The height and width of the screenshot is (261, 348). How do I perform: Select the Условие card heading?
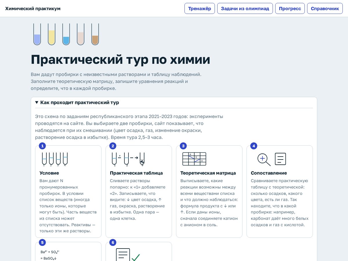coord(49,173)
